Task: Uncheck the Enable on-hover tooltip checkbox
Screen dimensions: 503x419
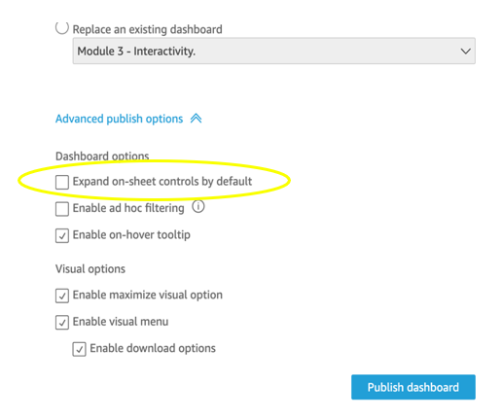Action: pos(62,236)
